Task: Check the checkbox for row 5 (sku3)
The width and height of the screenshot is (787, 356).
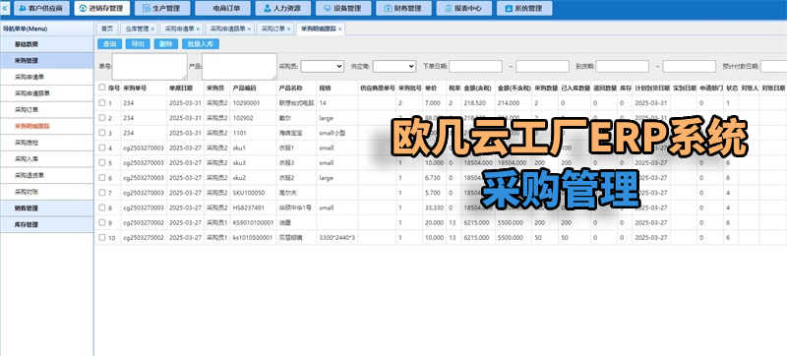Action: [x=102, y=163]
